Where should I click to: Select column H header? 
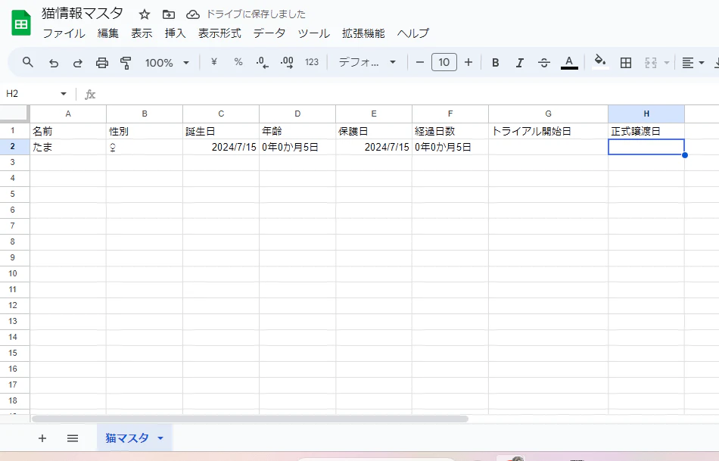(646, 114)
